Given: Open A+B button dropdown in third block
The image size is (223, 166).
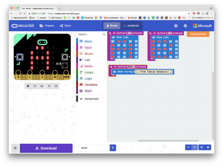Looking at the screenshot, I should (x=131, y=67).
